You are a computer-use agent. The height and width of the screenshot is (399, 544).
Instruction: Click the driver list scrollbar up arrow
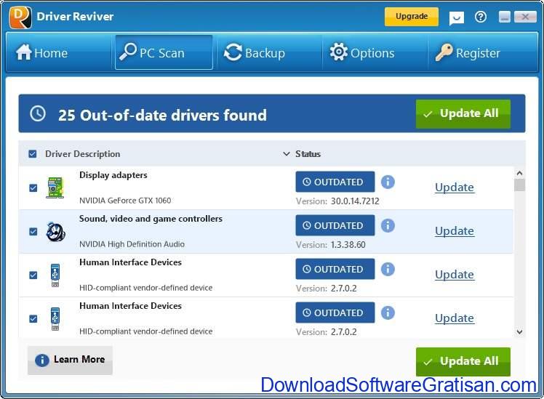click(x=519, y=173)
